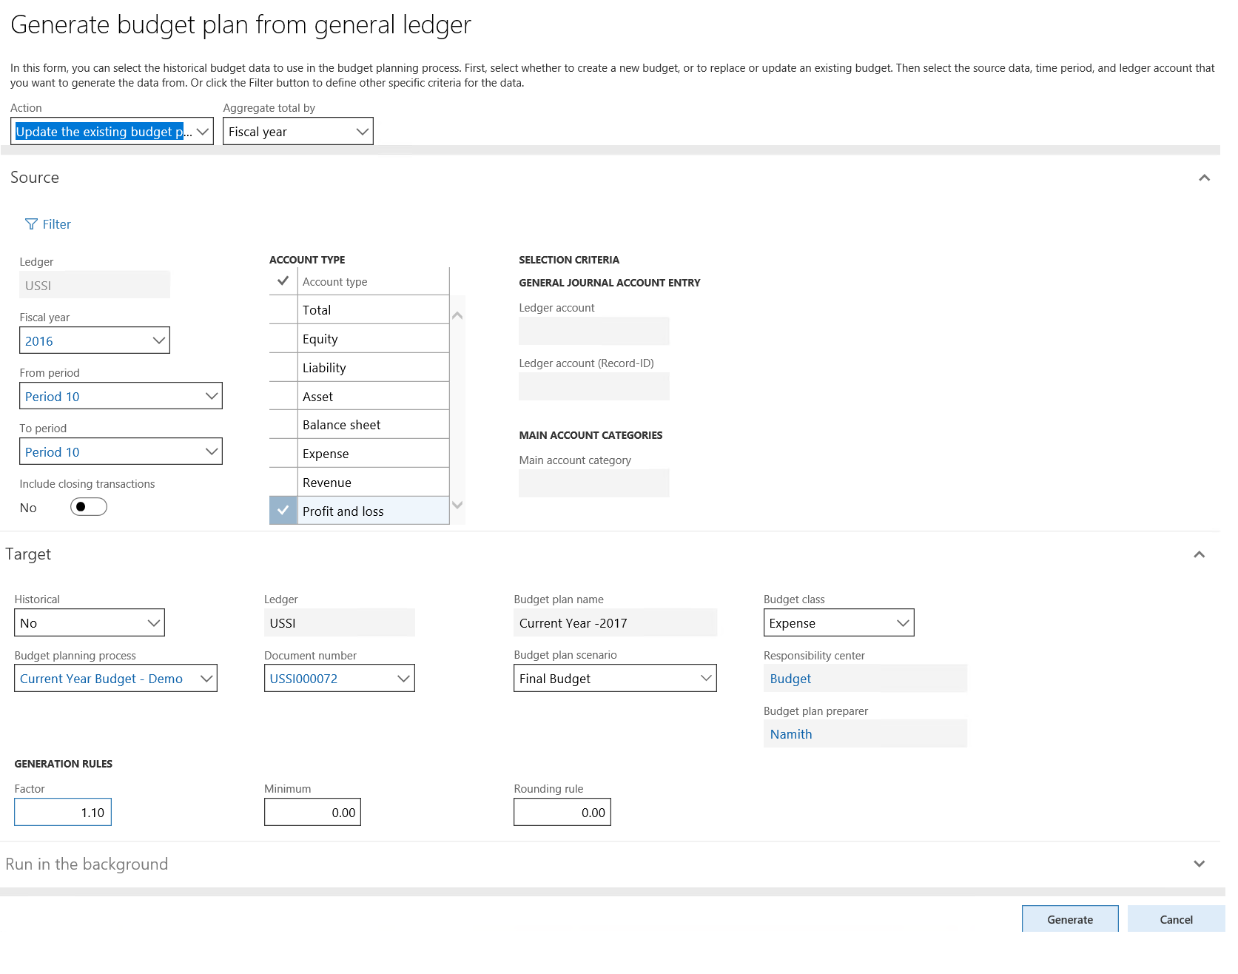Open the From period dropdown
Screen dimensions: 1238x974
coord(211,396)
